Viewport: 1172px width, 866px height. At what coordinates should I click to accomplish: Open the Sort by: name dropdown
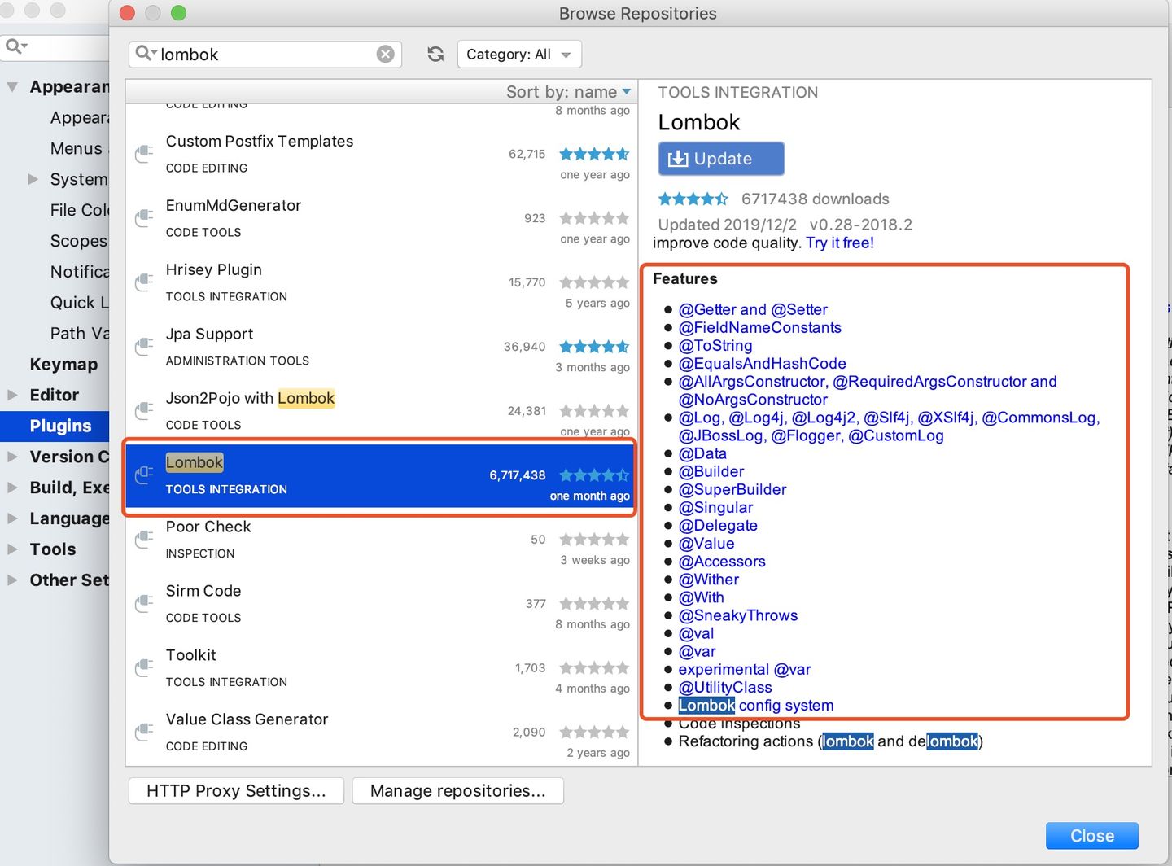pos(568,92)
